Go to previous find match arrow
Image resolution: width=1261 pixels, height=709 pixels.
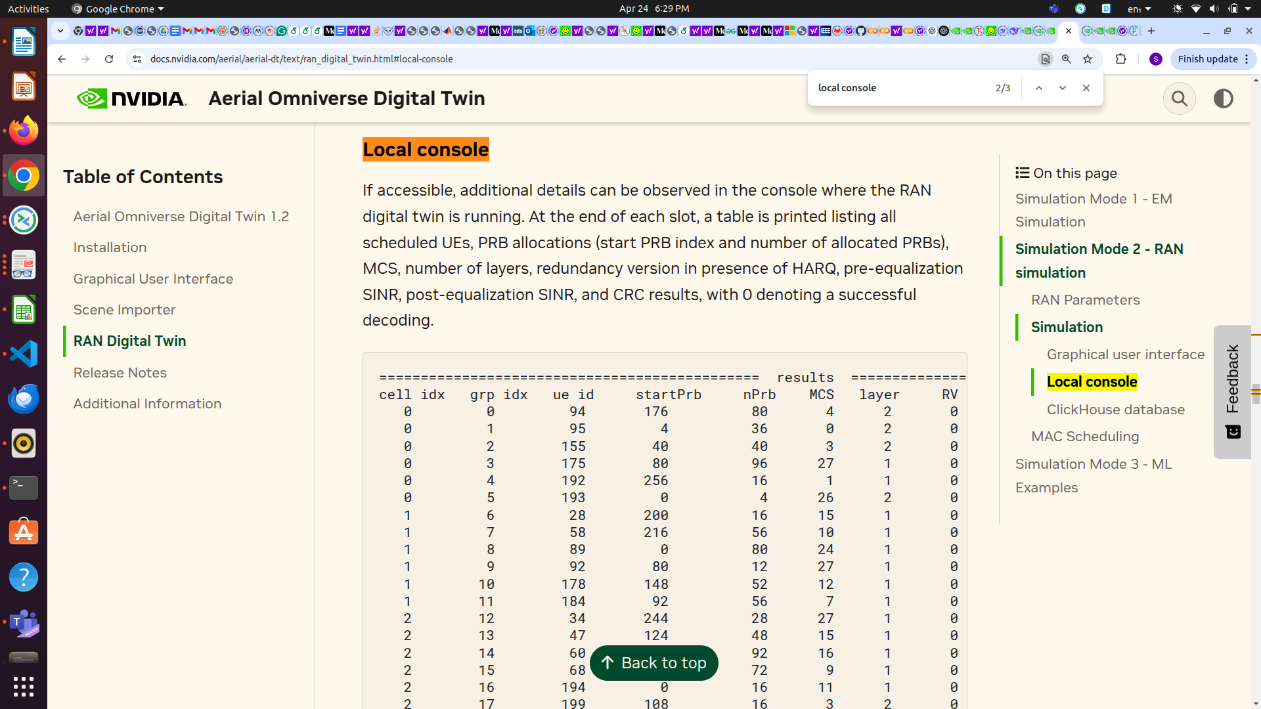pyautogui.click(x=1039, y=88)
